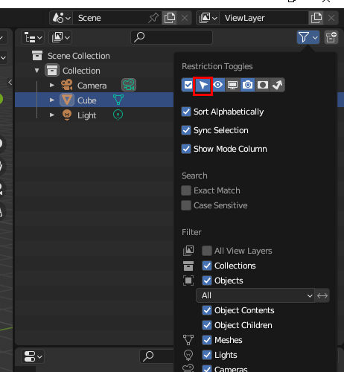The width and height of the screenshot is (344, 372).
Task: Delete the scene with the X icon
Action: point(185,18)
